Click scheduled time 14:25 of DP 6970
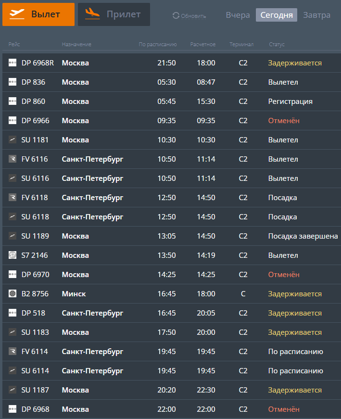The width and height of the screenshot is (341, 419). [x=166, y=274]
